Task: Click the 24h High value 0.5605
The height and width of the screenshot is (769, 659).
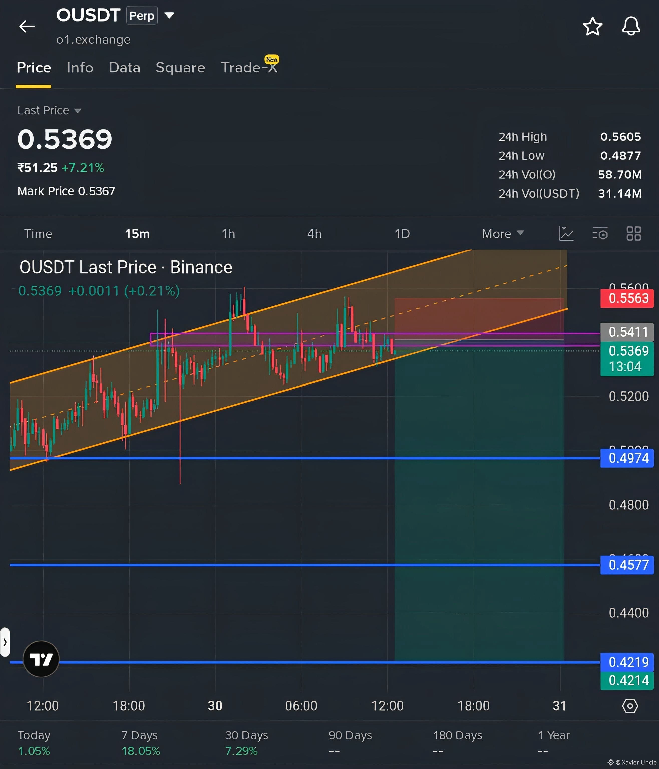Action: point(620,137)
